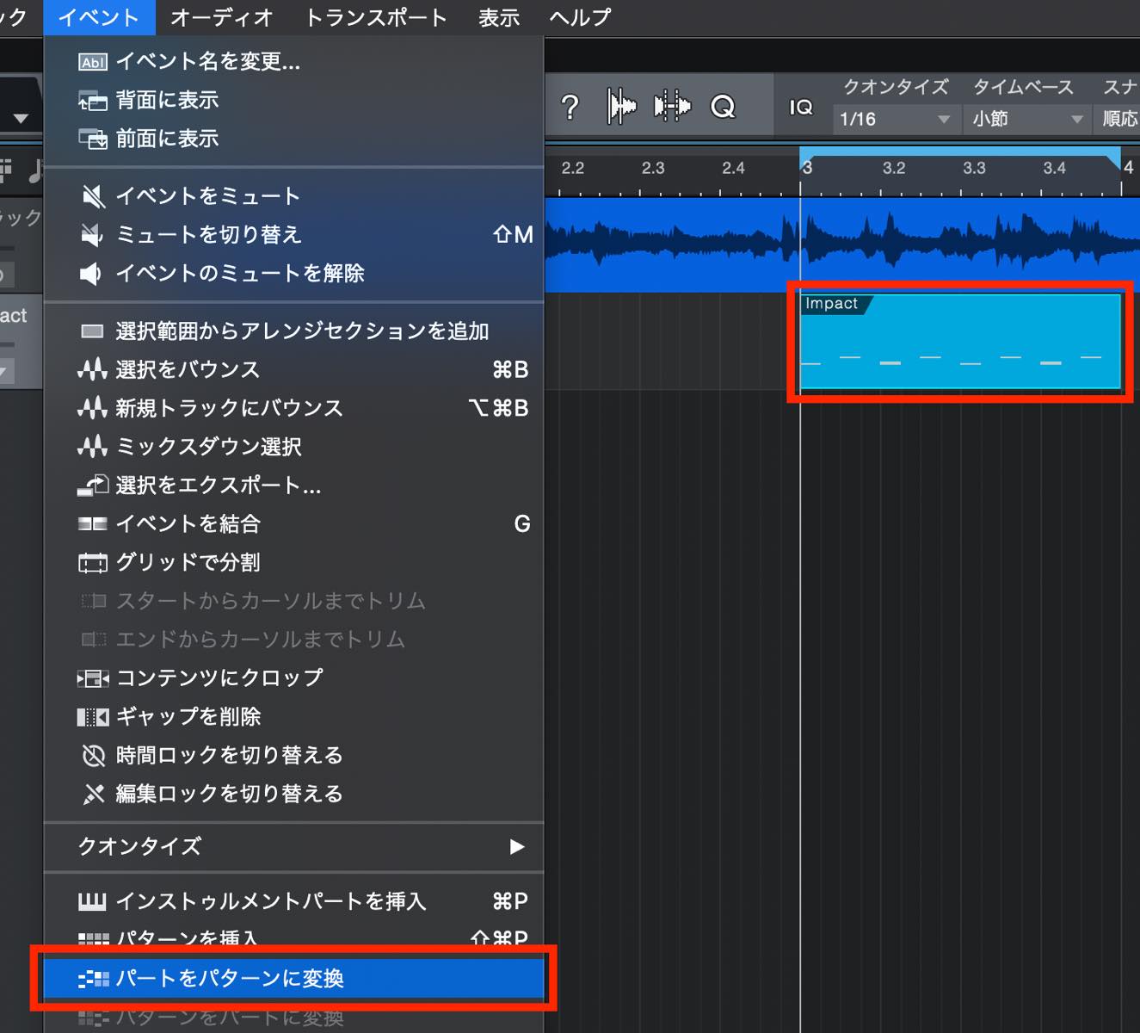Click the snap-to-transient waveform tool icon

(x=621, y=107)
